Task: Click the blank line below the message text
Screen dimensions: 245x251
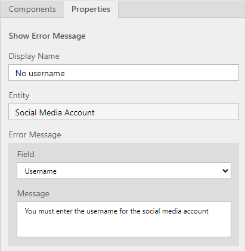Action: [x=124, y=226]
